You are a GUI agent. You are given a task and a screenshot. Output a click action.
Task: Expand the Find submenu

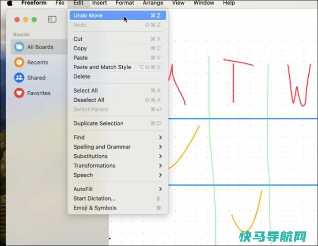click(118, 138)
